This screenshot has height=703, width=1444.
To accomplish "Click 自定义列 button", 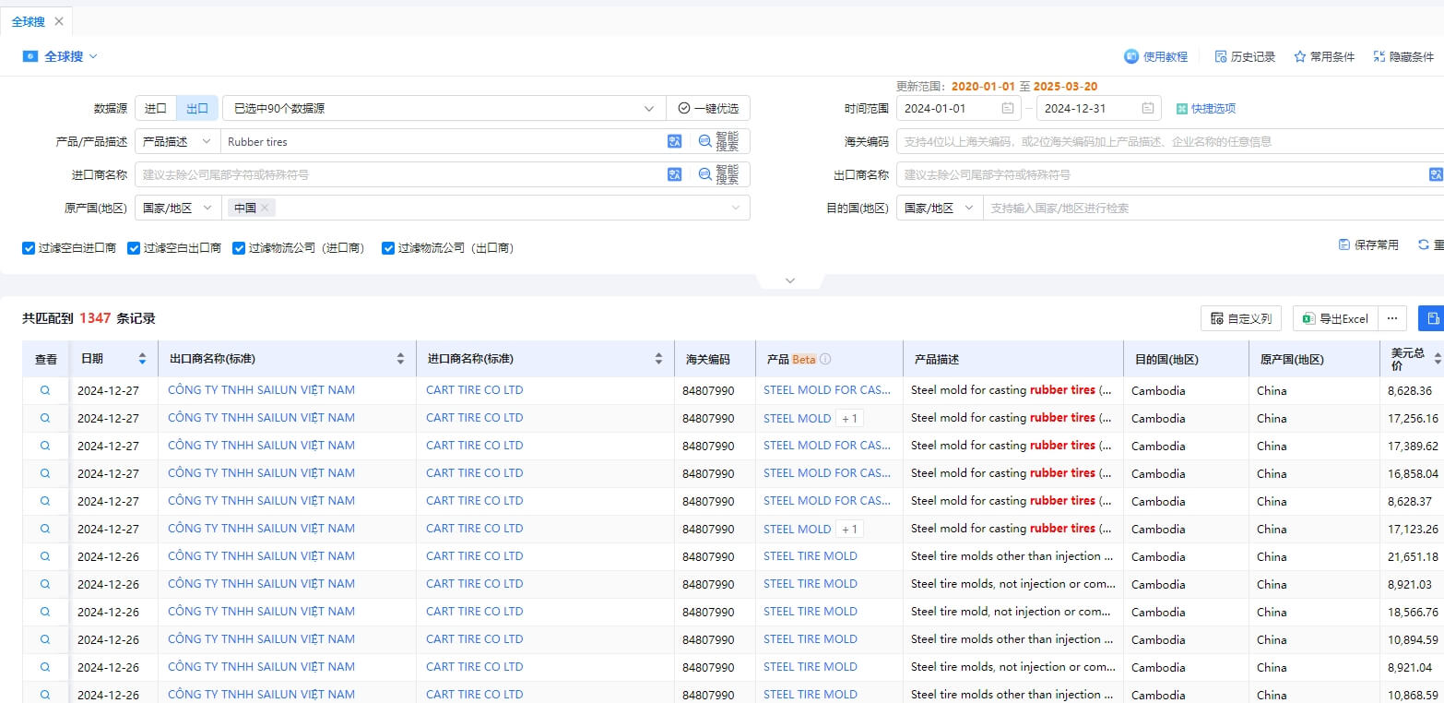I will [1241, 318].
